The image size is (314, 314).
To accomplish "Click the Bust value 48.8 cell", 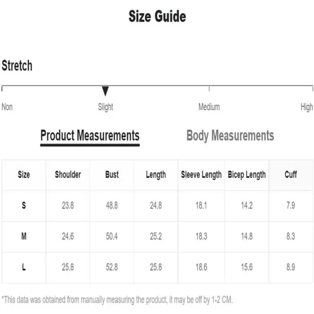I will (112, 206).
